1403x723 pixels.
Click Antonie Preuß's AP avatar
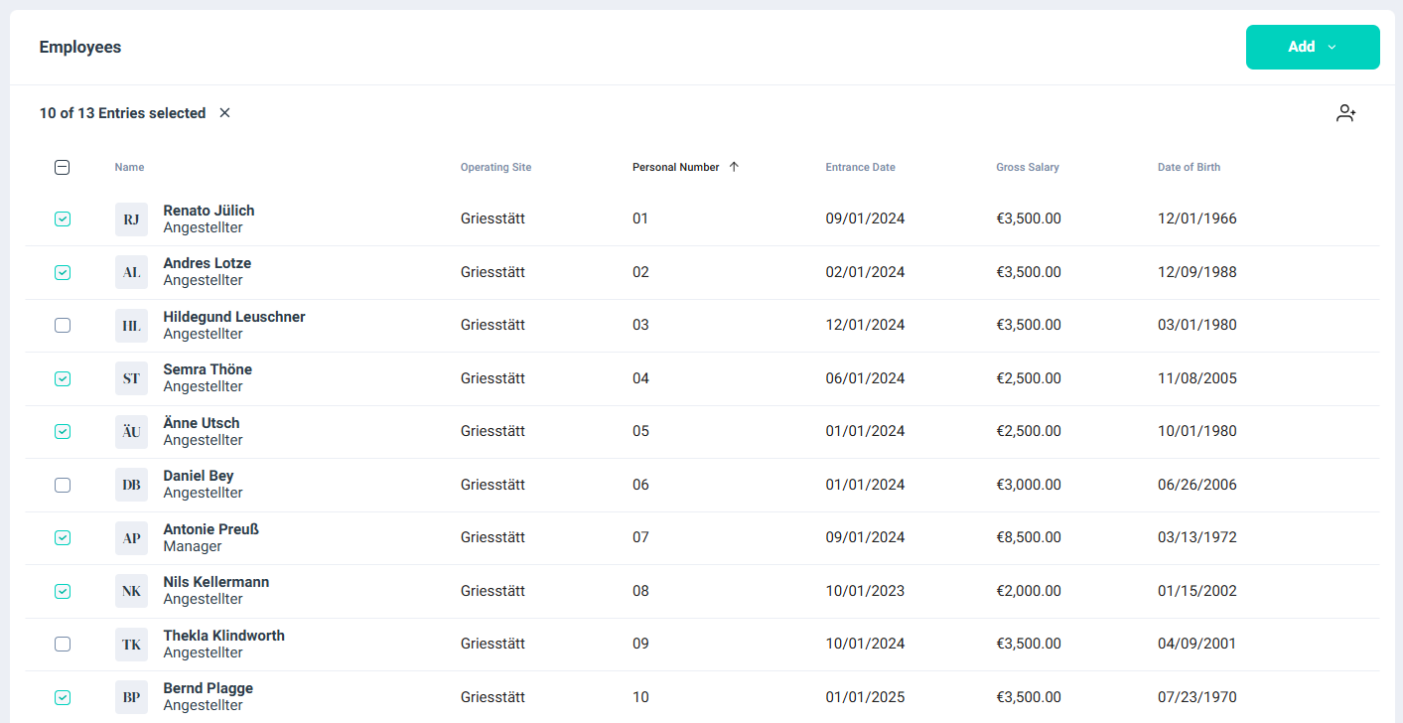coord(131,538)
